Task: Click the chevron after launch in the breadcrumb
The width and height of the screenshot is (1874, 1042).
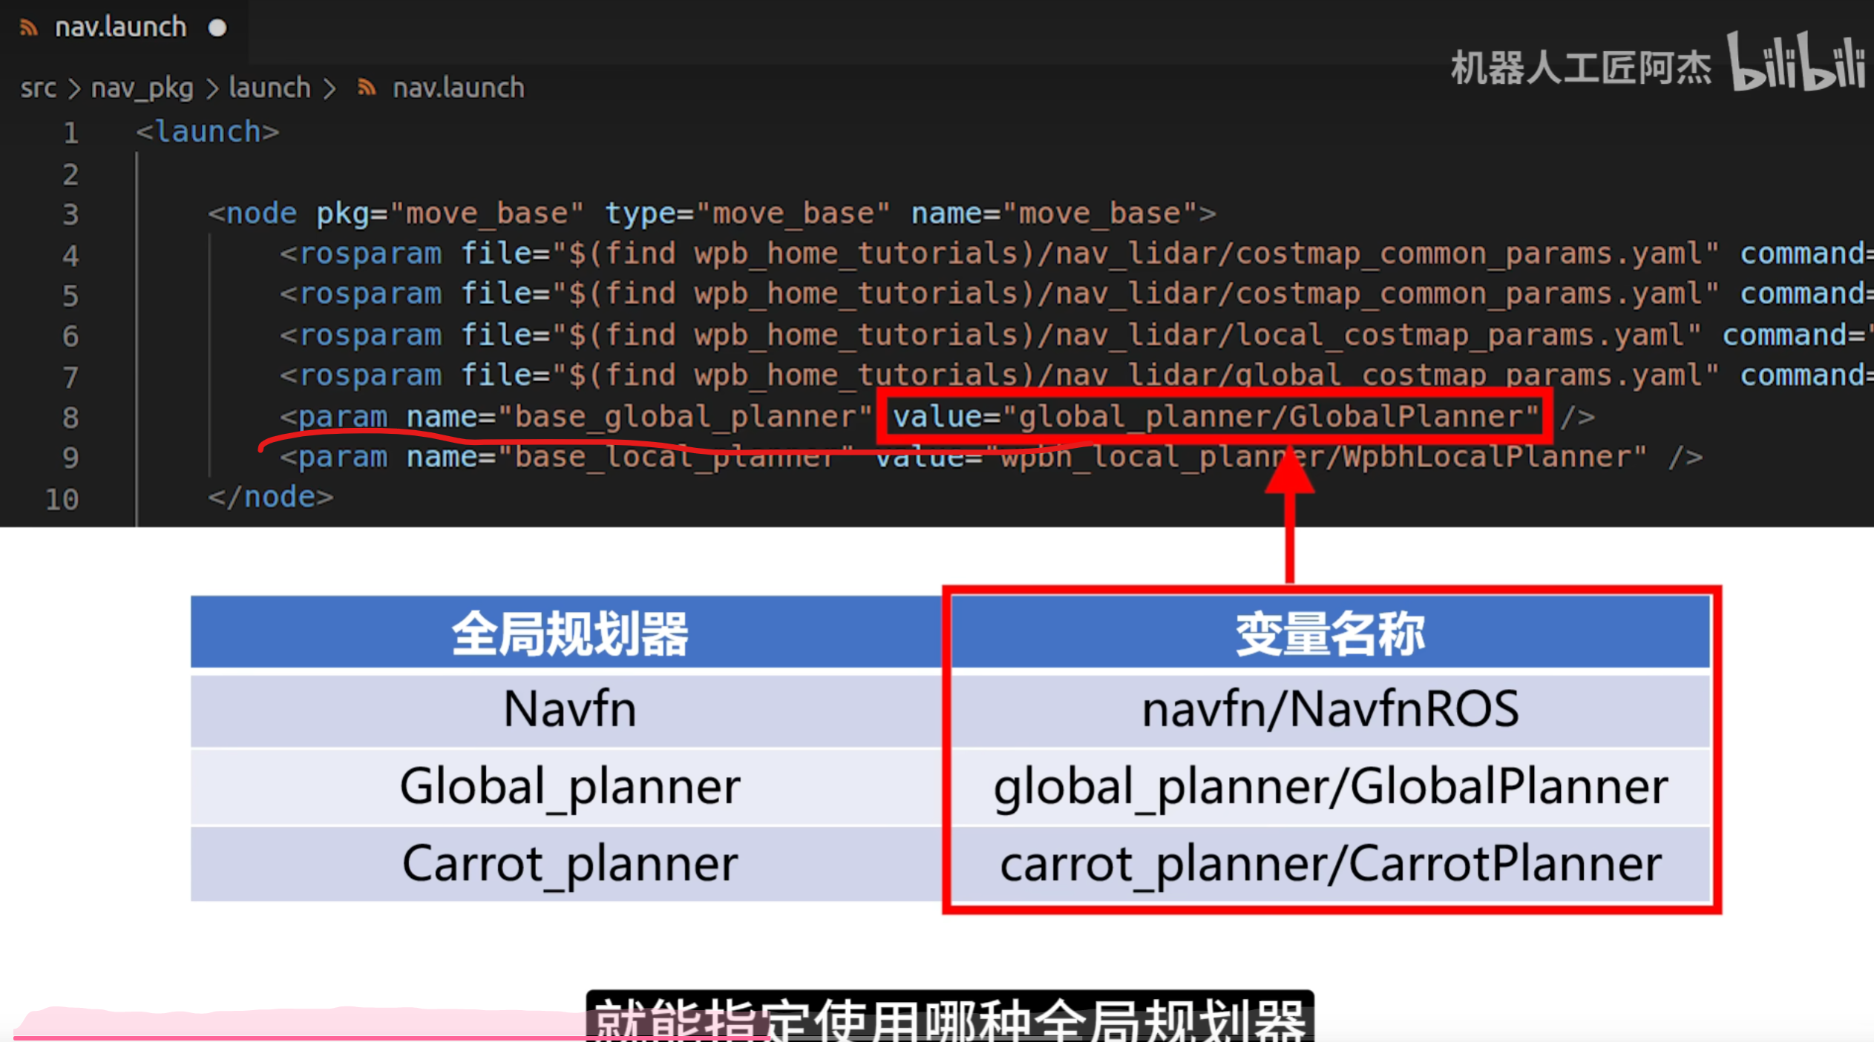Action: point(330,89)
